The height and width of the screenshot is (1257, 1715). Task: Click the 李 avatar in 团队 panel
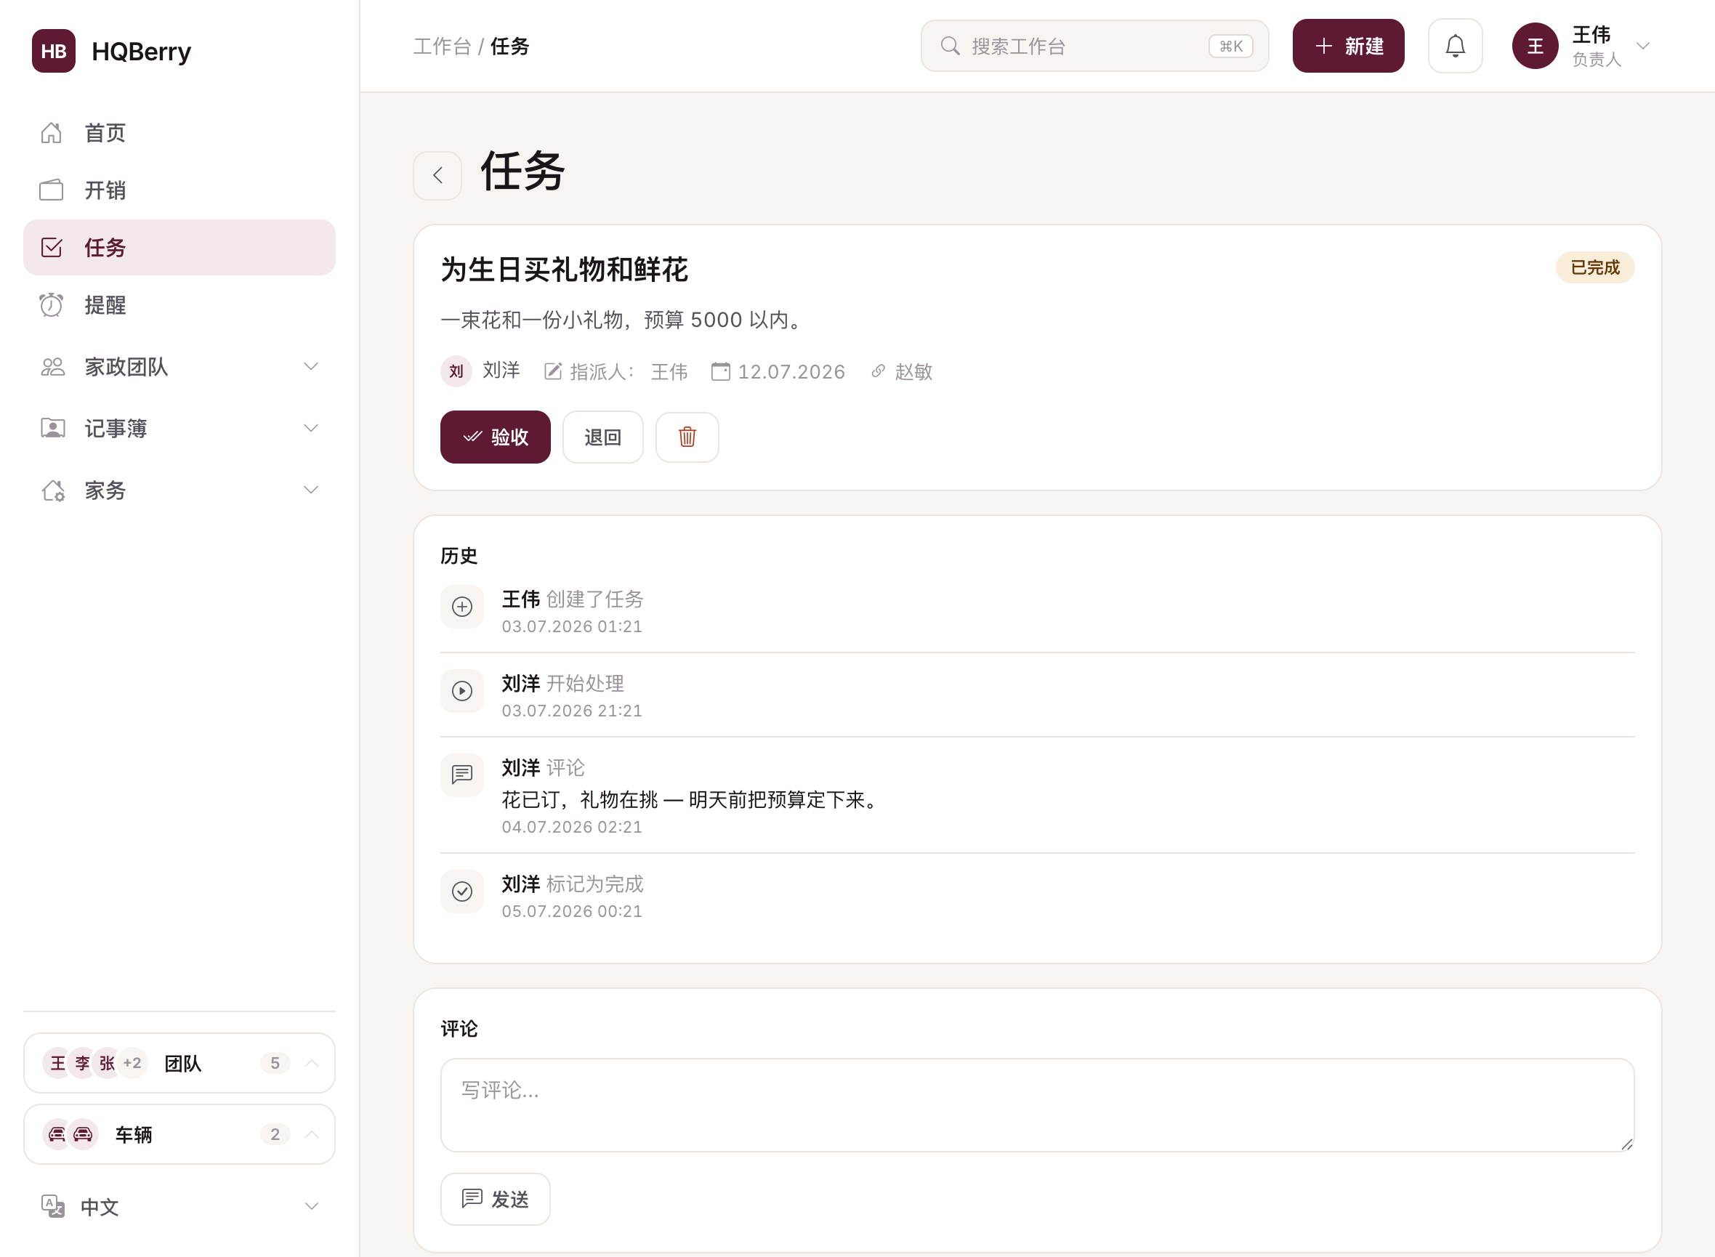coord(82,1063)
